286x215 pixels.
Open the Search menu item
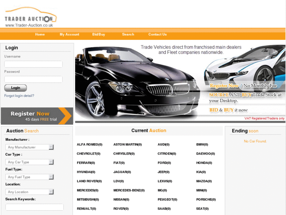(x=128, y=34)
